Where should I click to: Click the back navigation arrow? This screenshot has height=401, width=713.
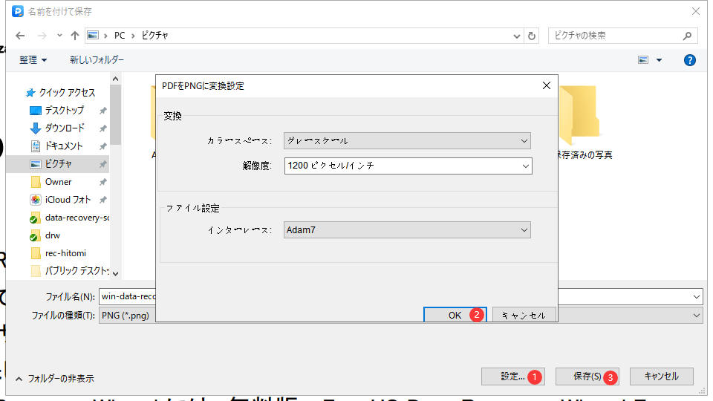pyautogui.click(x=20, y=36)
